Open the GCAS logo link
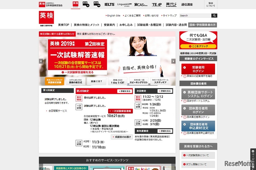Viewport: 256px width, 170px height. [x=141, y=5]
